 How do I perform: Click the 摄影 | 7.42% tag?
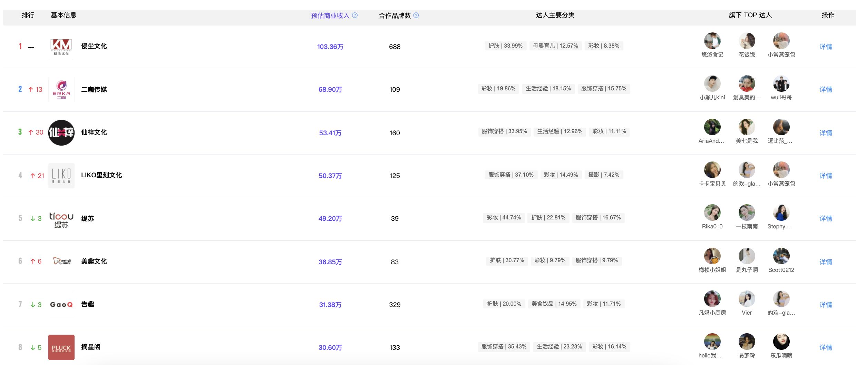click(604, 175)
